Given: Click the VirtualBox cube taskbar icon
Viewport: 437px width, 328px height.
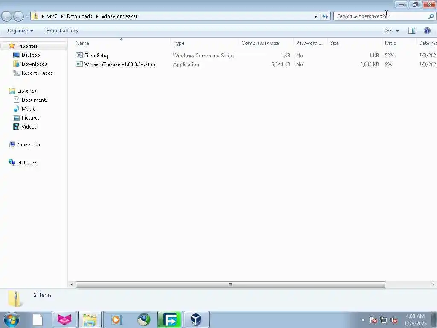Looking at the screenshot, I should tap(196, 319).
